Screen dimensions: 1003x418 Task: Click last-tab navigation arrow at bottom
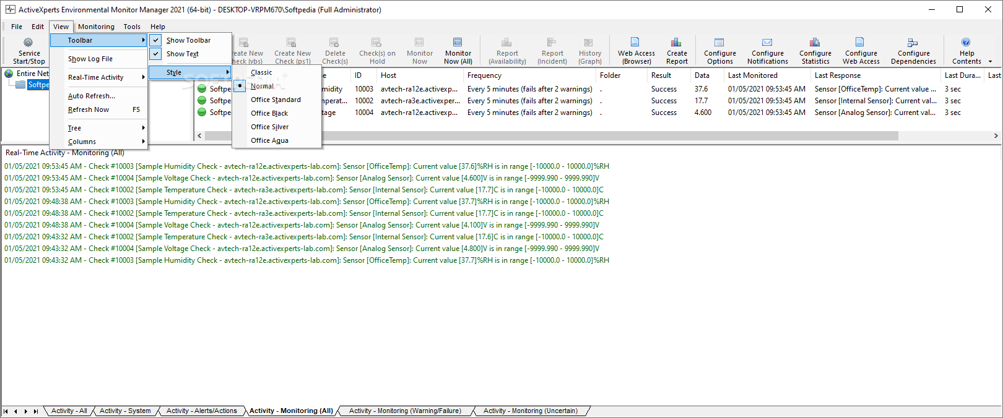click(36, 411)
